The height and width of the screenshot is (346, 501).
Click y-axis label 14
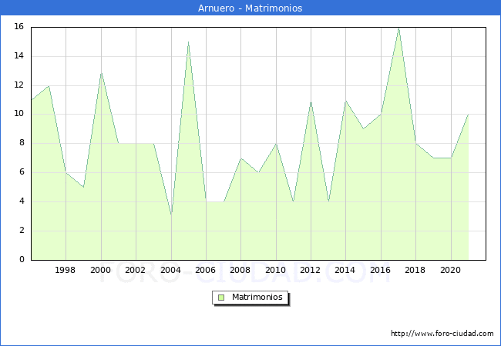point(19,56)
